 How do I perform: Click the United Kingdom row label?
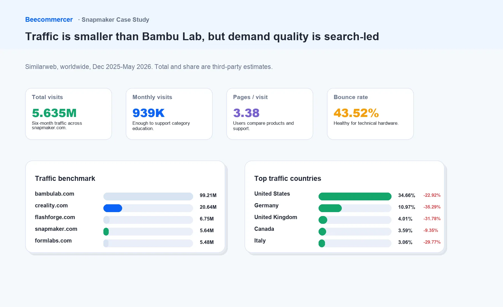[x=276, y=217]
